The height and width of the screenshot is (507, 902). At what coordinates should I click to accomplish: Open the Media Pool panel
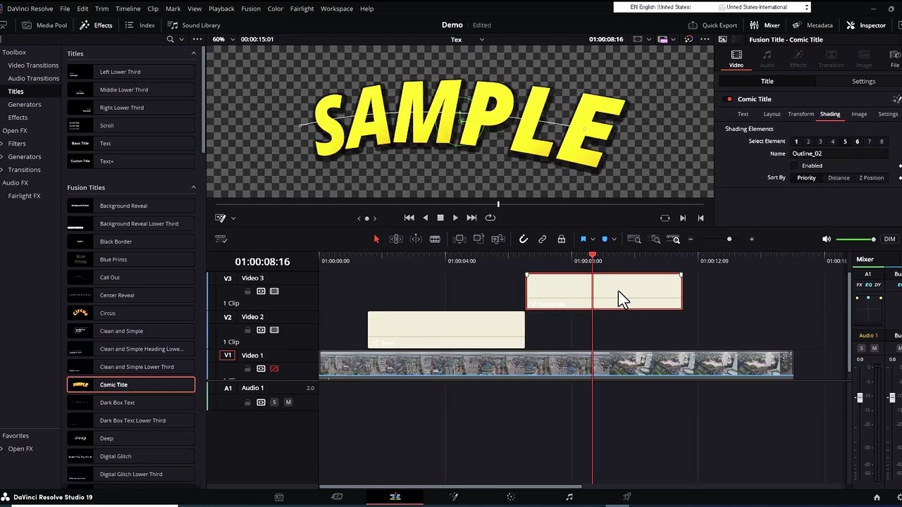[x=45, y=25]
